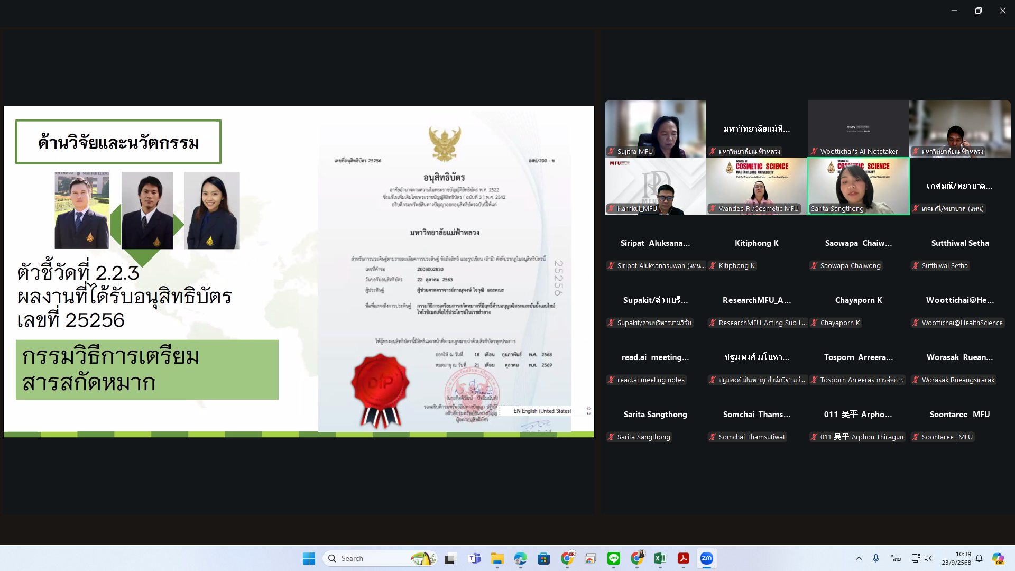This screenshot has width=1015, height=571.
Task: Open Copilot icon in system tray
Action: click(998, 558)
